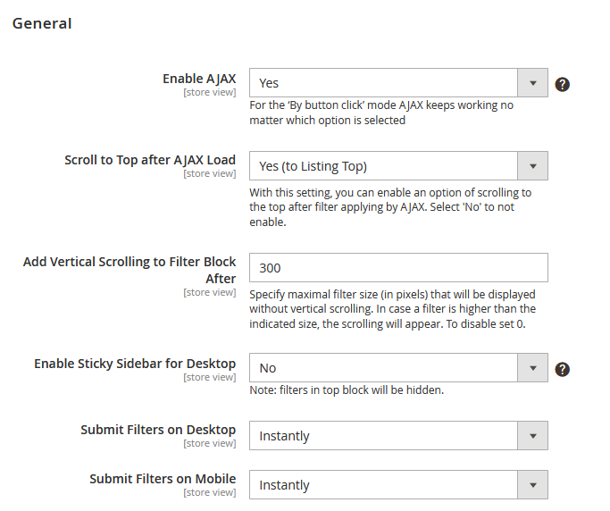Click Add Vertical Scrolling to Filter Block label

coord(130,270)
